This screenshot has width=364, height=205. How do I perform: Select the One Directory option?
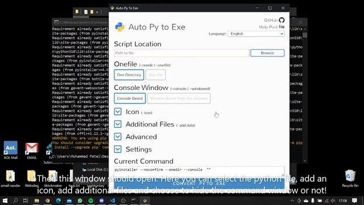(x=129, y=75)
